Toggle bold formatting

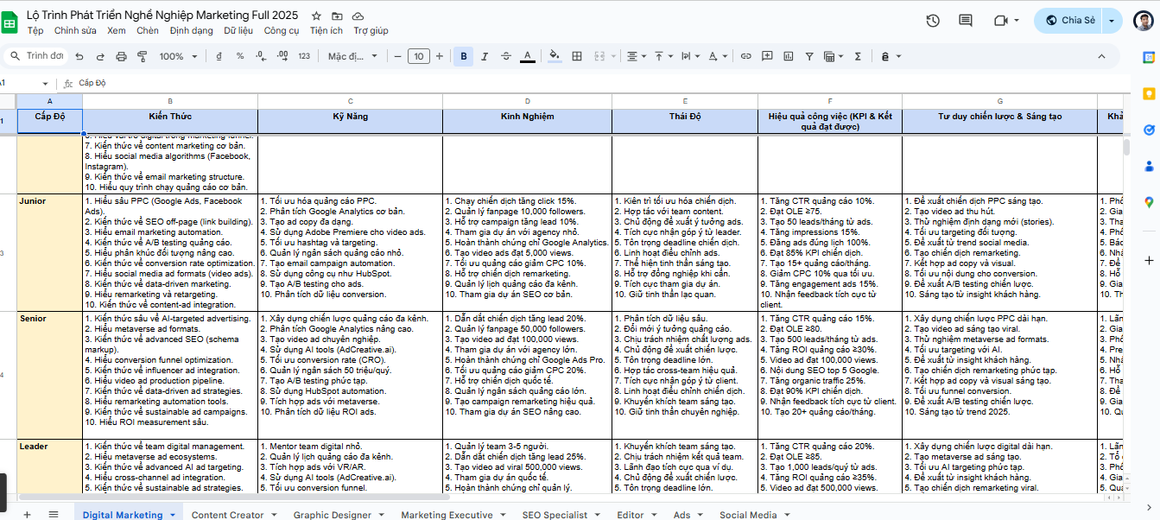[x=464, y=56]
